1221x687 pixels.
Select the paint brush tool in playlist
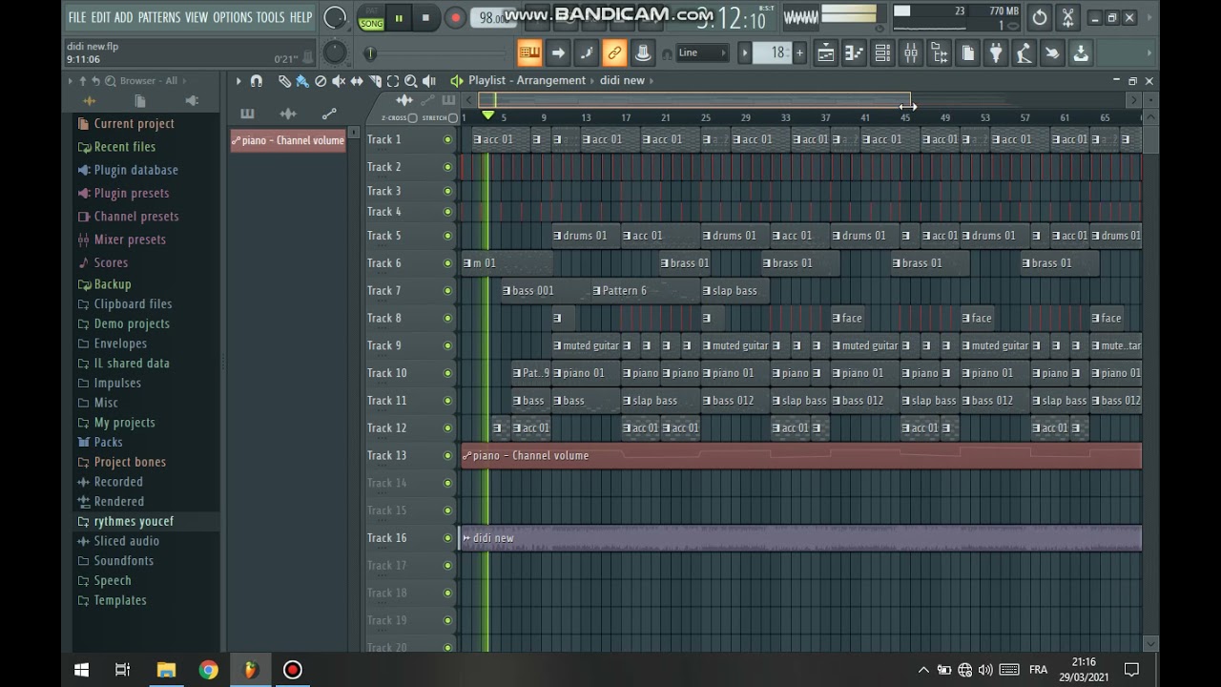click(x=302, y=81)
